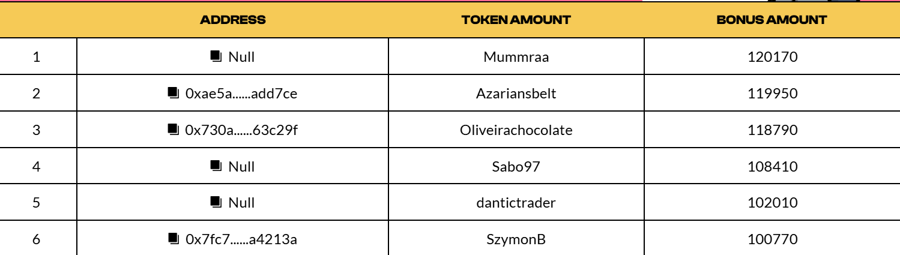The height and width of the screenshot is (255, 900).
Task: Click the SzymonB entry
Action: (516, 239)
